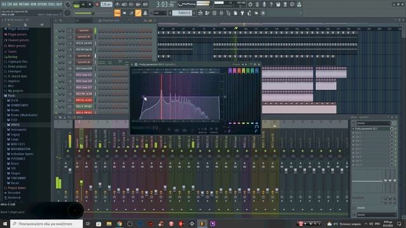Open mixer input routing dropdown

[x=373, y=123]
